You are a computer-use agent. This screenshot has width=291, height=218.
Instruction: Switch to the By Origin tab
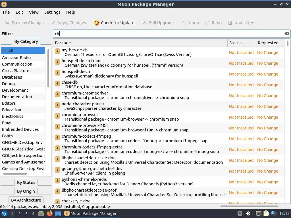(x=26, y=191)
